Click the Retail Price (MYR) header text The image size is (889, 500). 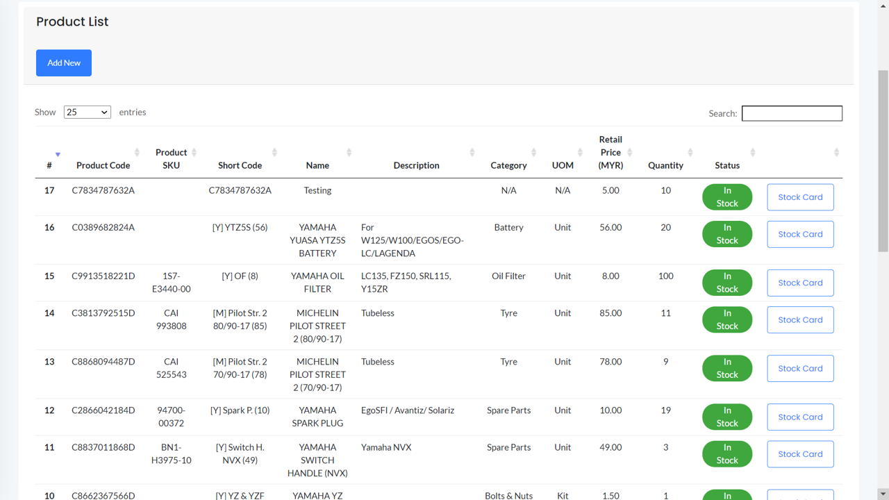point(610,152)
